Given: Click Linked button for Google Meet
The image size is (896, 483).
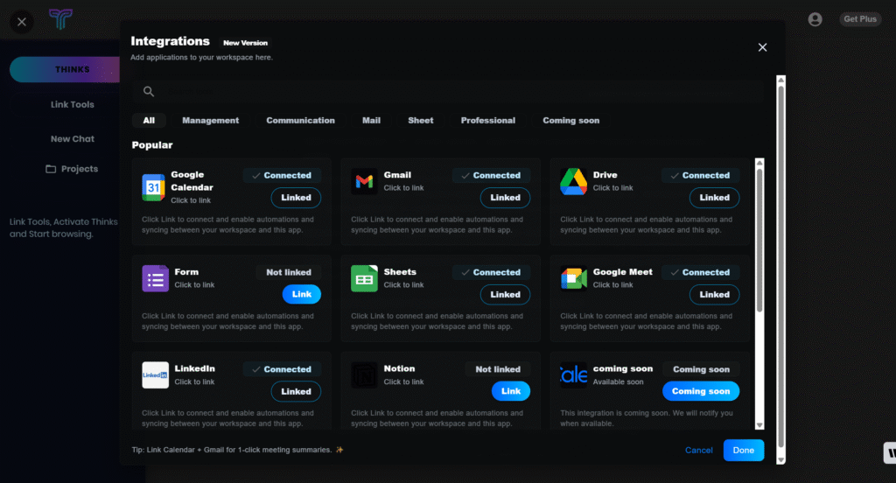Looking at the screenshot, I should pos(714,295).
